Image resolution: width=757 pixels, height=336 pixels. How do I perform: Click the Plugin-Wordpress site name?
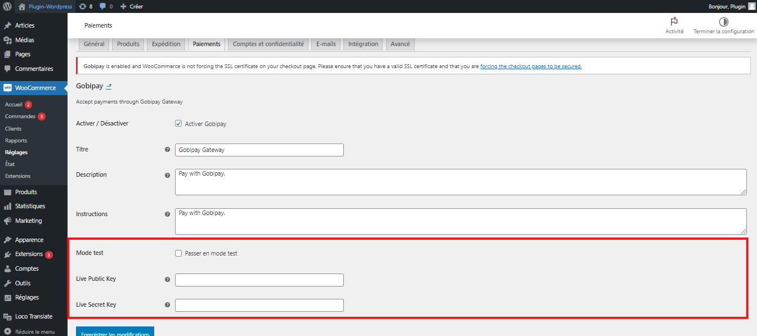coord(51,7)
